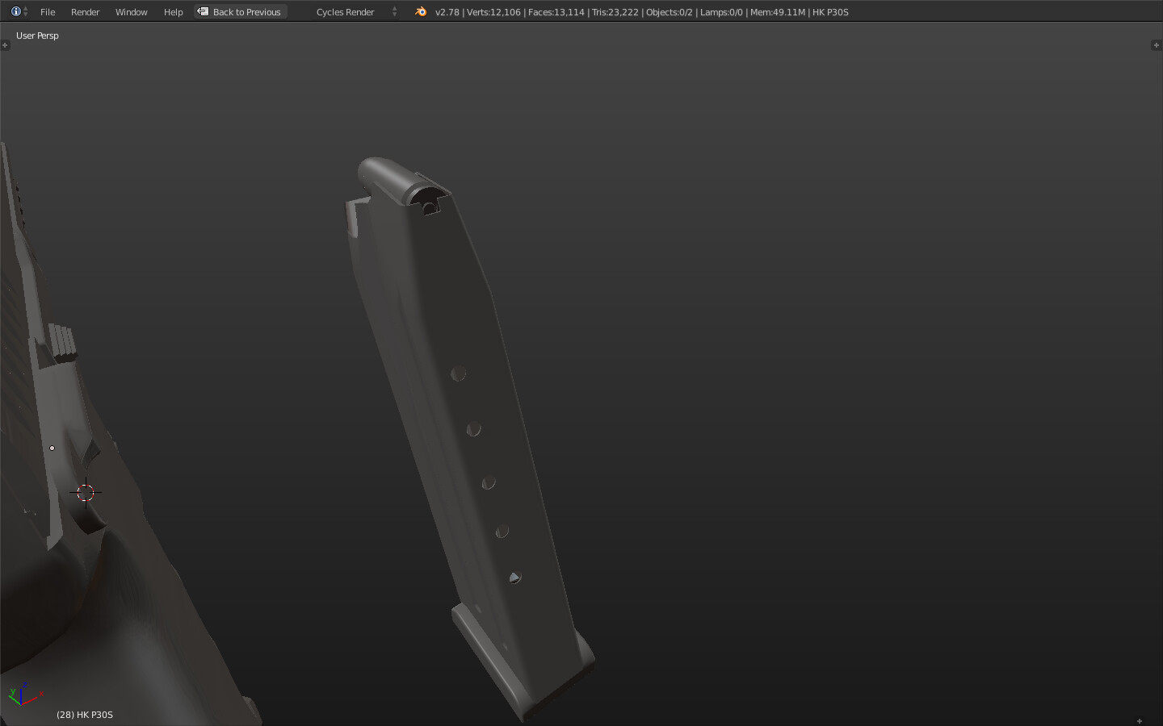1163x726 pixels.
Task: Click the bottom-right plus region expander
Action: tap(1139, 720)
